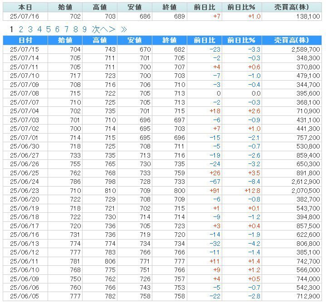Click volume 344,700 in 25/07/09 row
The width and height of the screenshot is (326, 302).
(x=308, y=85)
